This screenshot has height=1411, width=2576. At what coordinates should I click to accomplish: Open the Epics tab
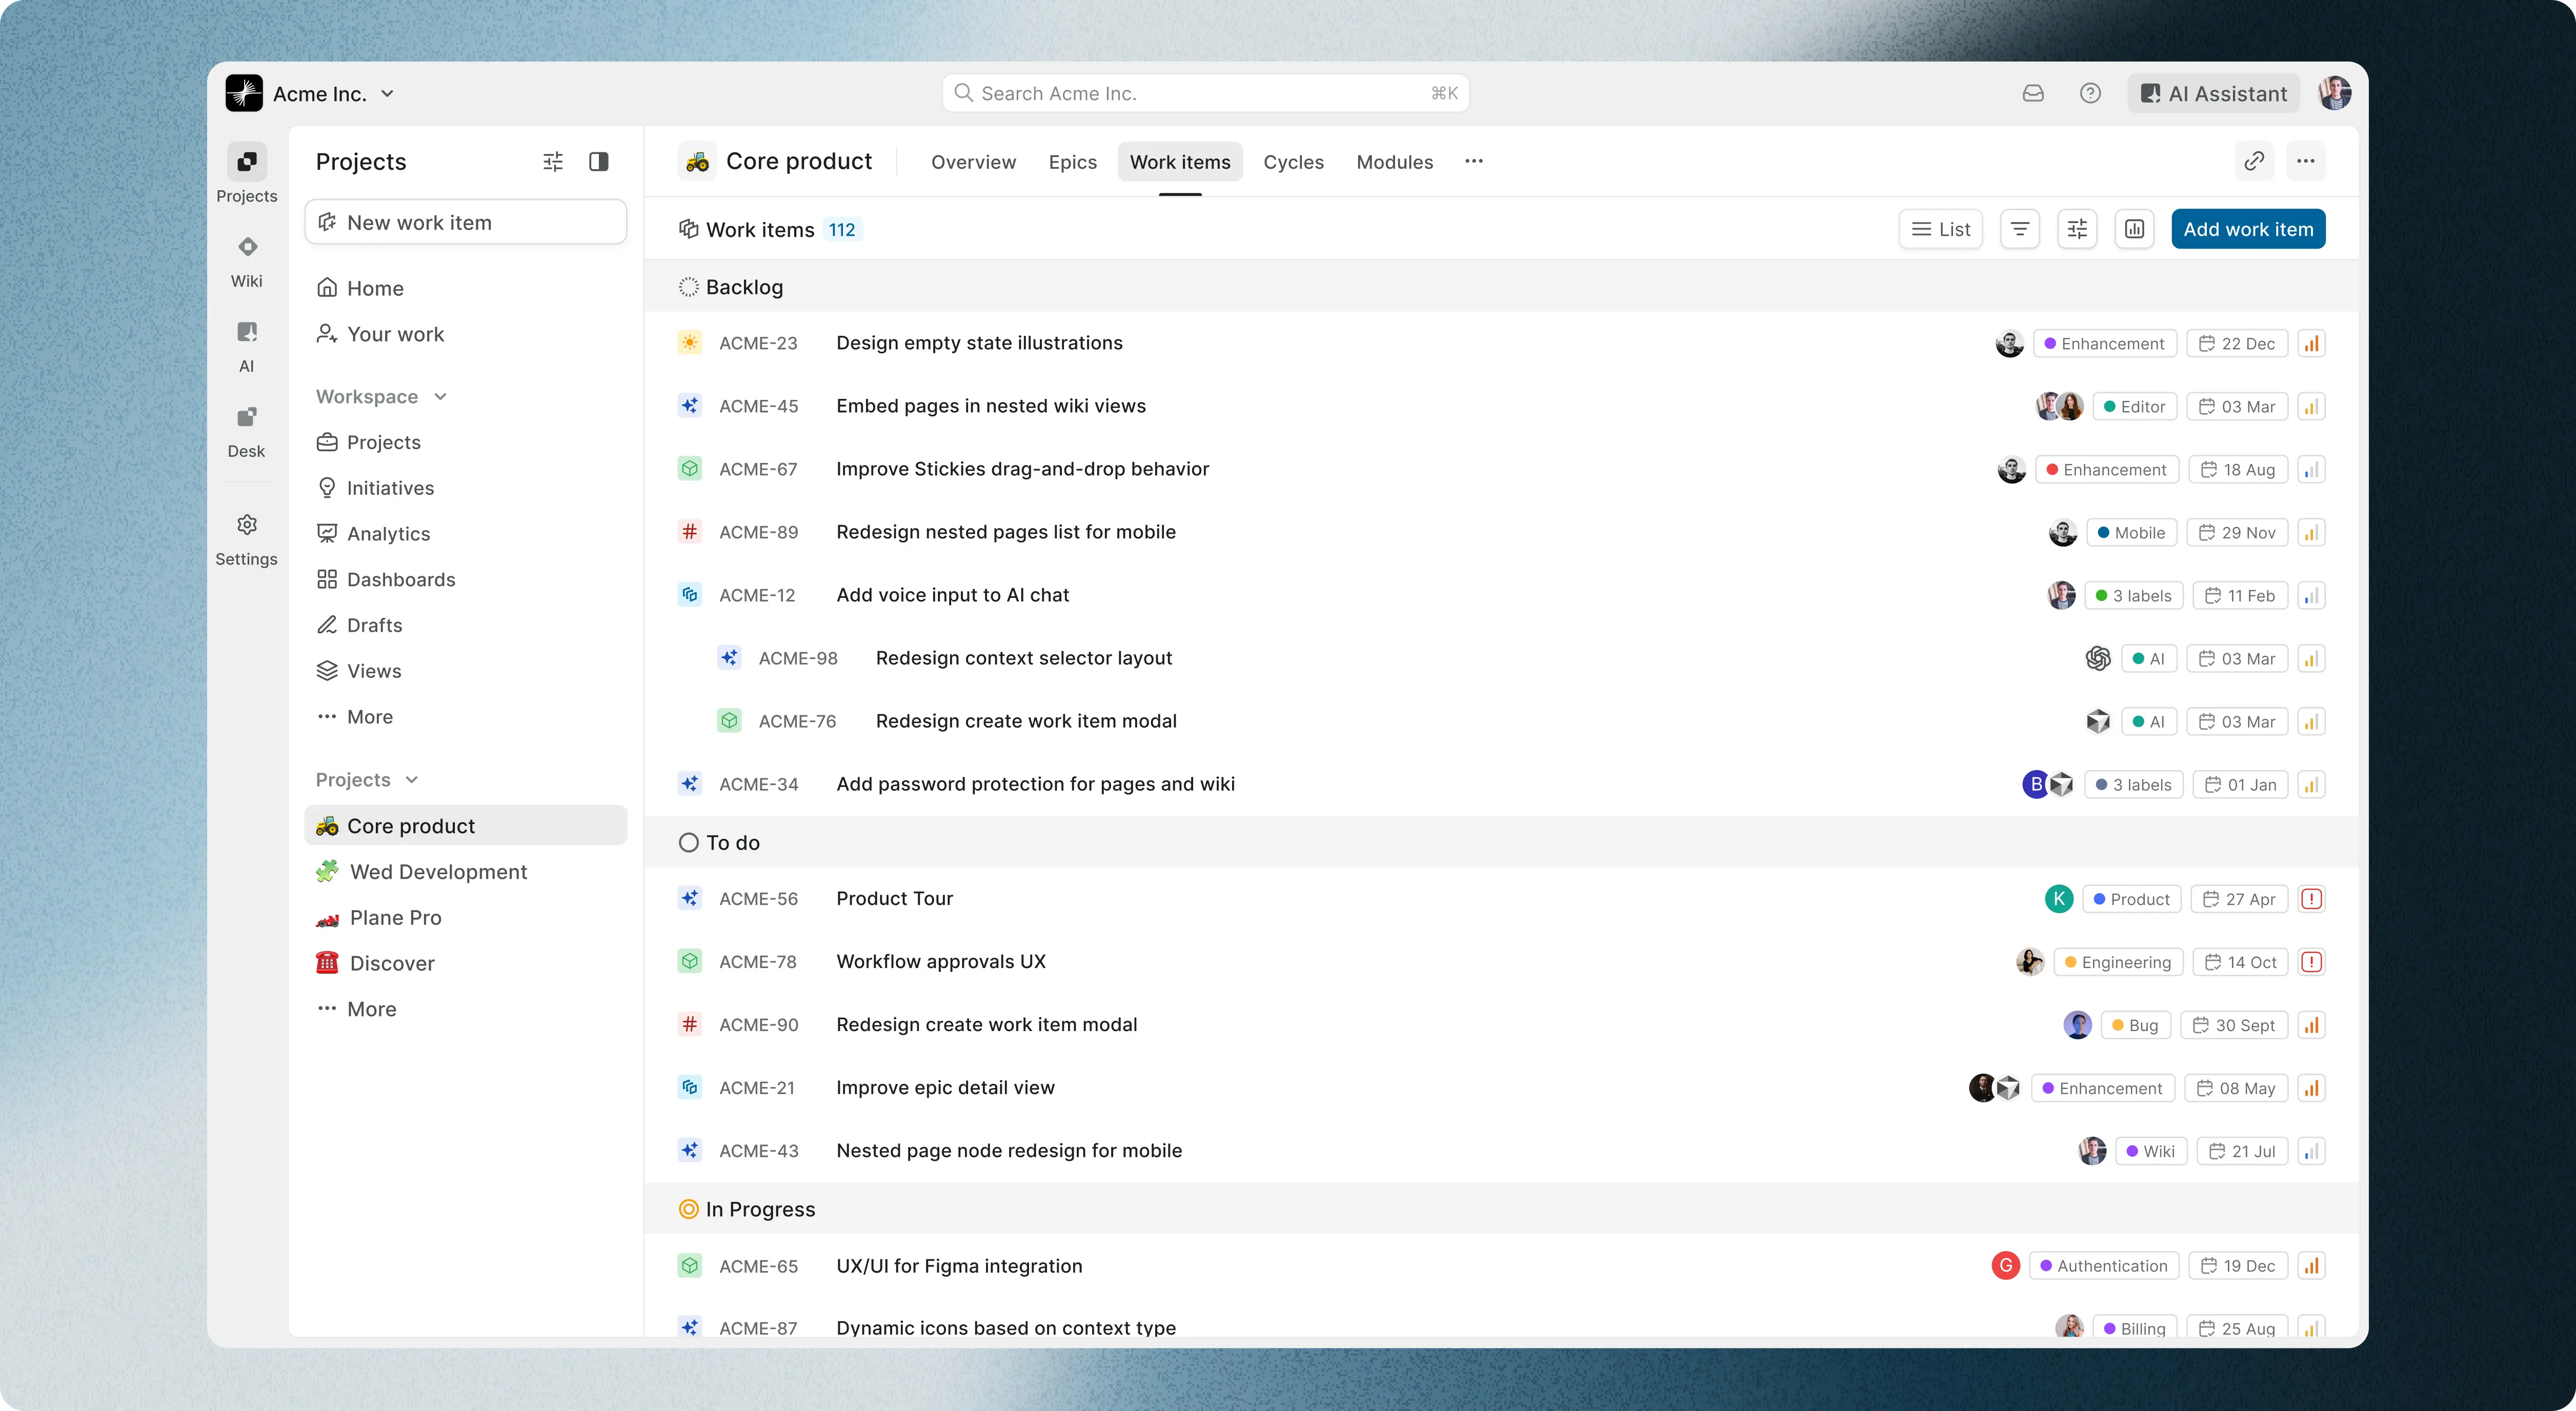(1072, 162)
